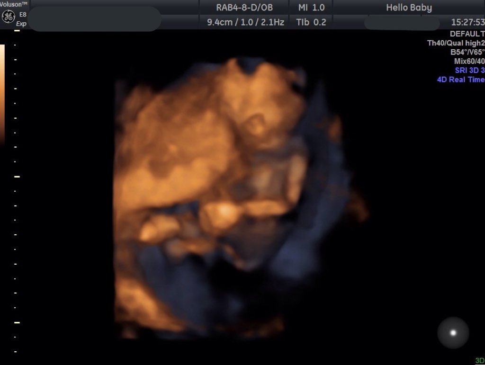Click the green 3D mode indicator
485x365 pixels.
pos(480,360)
